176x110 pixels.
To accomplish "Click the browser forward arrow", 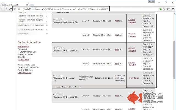I will [x=6, y=9].
